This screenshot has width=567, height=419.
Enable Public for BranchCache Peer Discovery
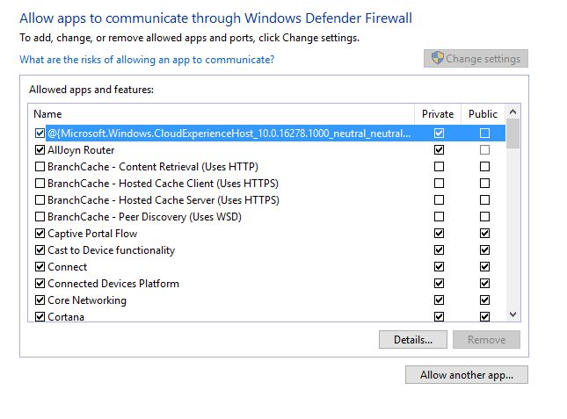tap(484, 217)
